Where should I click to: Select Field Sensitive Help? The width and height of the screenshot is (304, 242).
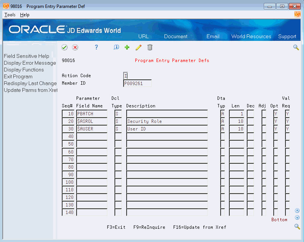tap(27, 56)
